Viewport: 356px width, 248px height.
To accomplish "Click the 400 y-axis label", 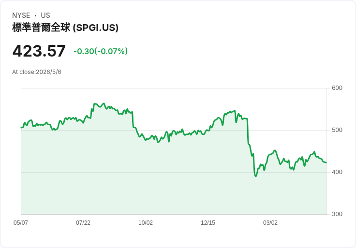I will pyautogui.click(x=337, y=172).
